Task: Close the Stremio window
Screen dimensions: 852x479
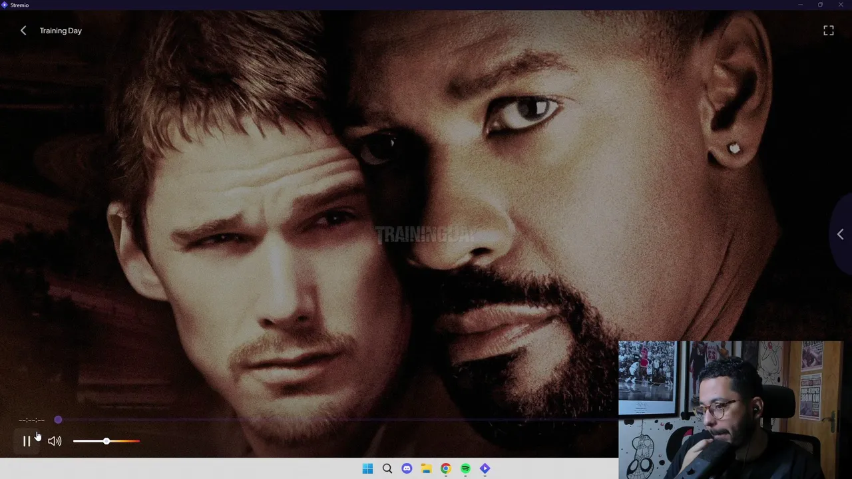Action: coord(841,5)
